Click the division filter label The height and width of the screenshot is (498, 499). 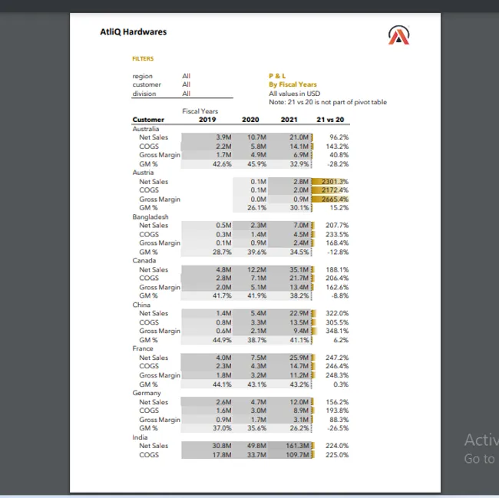144,94
